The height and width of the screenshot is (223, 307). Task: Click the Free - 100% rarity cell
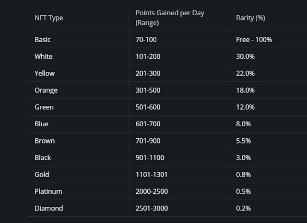click(x=254, y=40)
